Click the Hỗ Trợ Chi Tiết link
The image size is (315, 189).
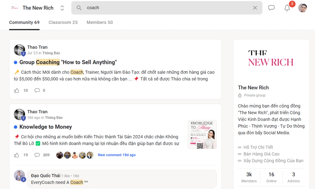click(258, 147)
